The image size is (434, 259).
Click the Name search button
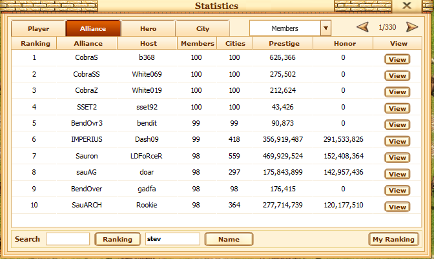tap(229, 239)
